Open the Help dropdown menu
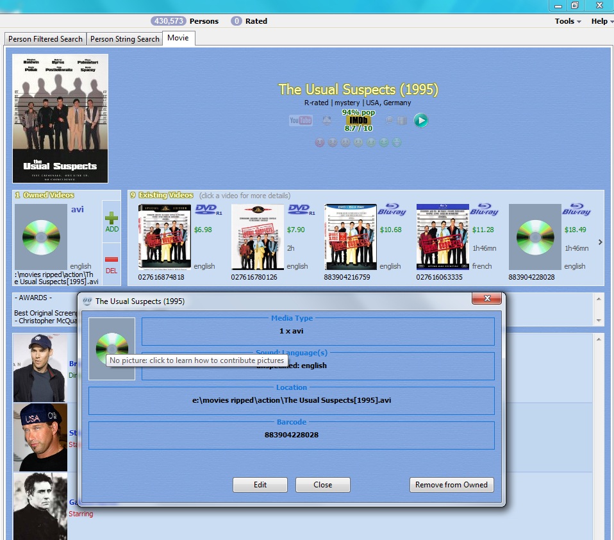 click(x=602, y=21)
